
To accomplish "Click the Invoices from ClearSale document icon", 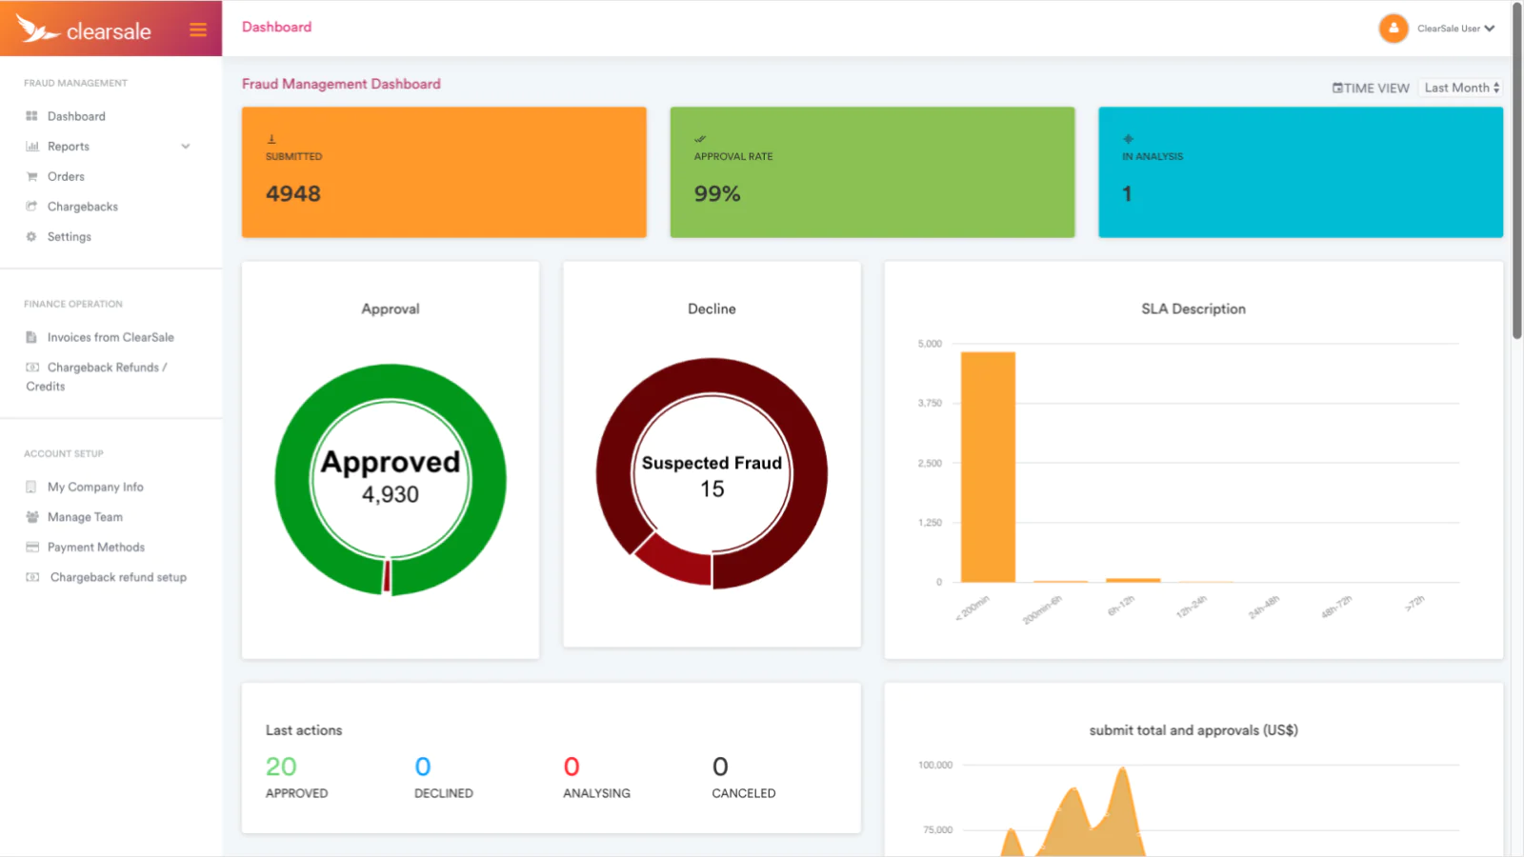I will coord(31,337).
